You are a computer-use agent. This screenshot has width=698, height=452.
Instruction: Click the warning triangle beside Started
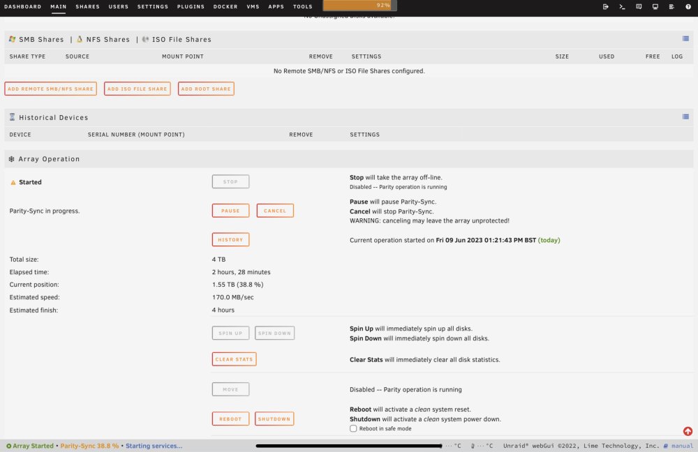13,182
